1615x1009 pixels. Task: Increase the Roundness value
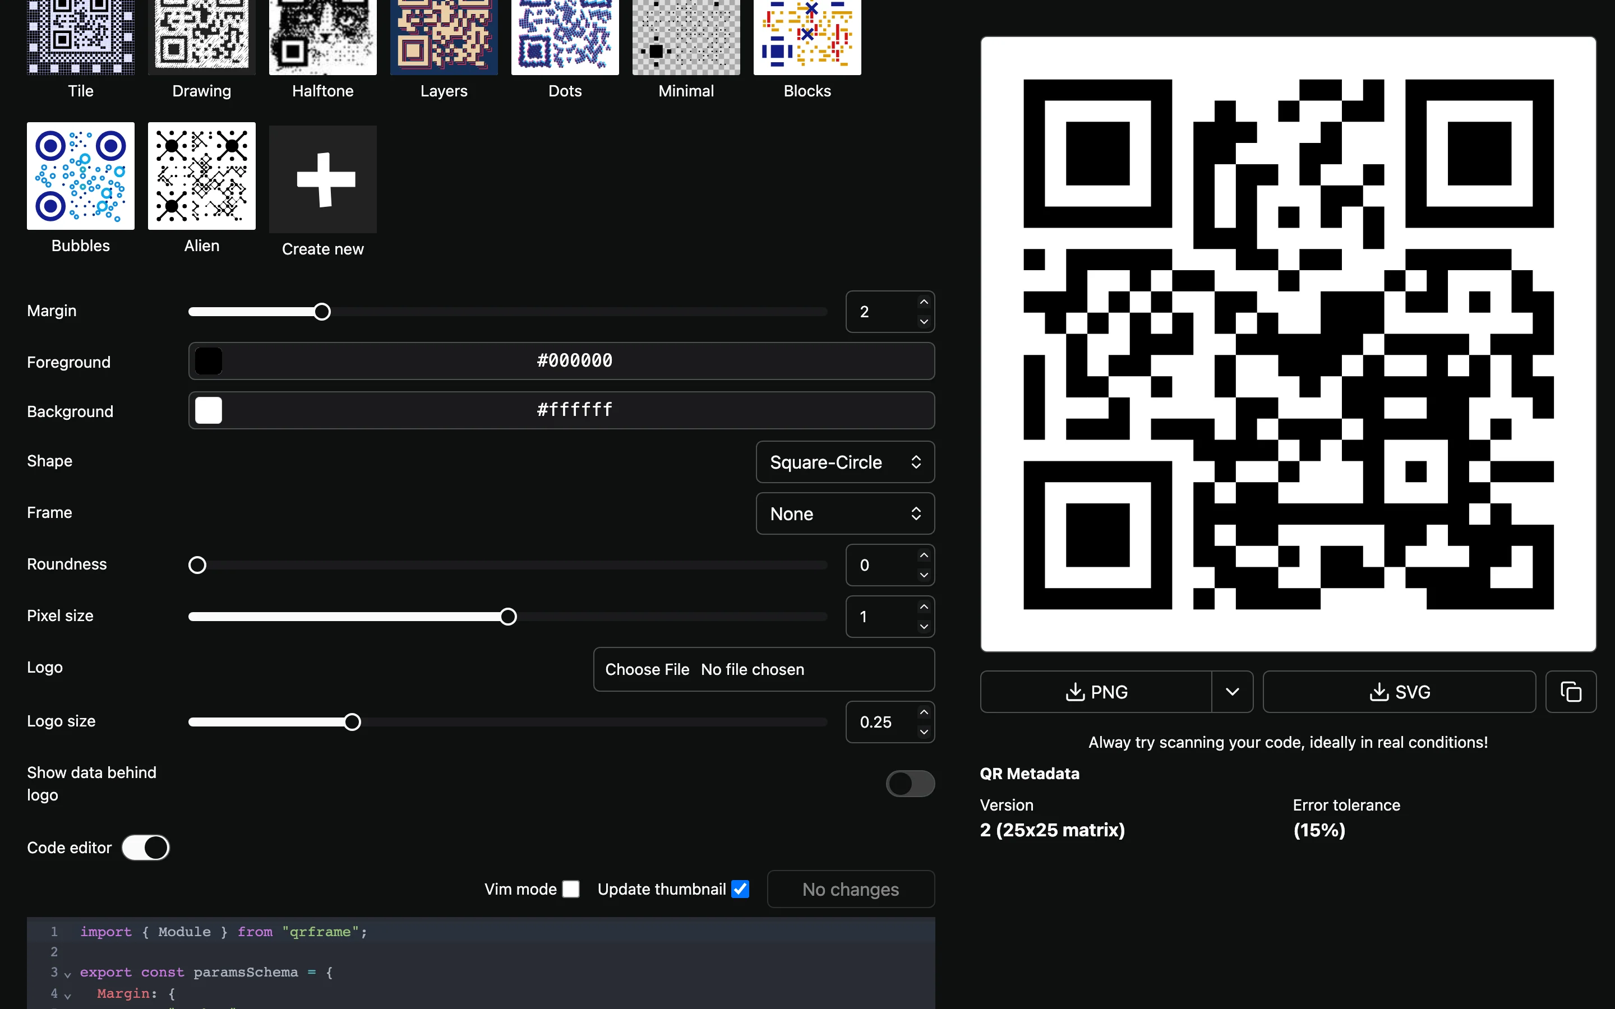[x=924, y=555]
